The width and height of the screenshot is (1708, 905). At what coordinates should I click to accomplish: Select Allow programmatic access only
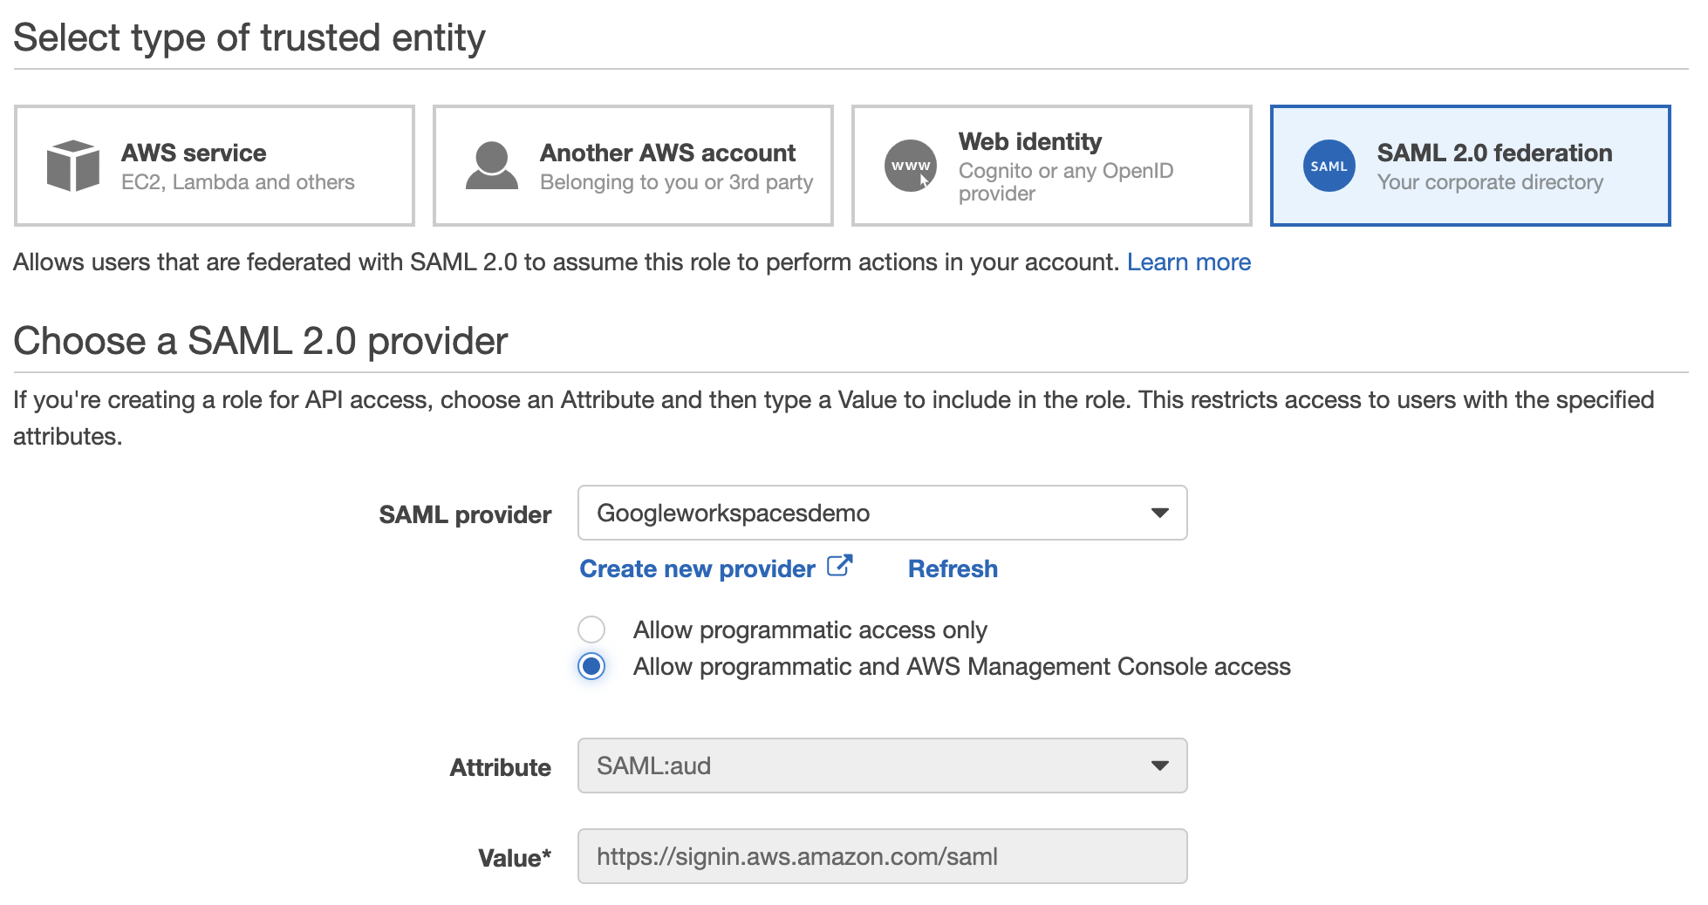pos(591,629)
